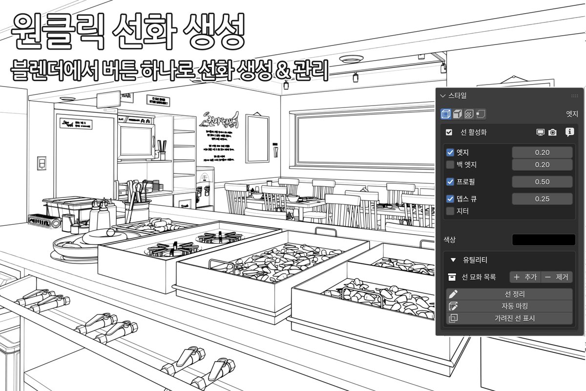Image resolution: width=586 pixels, height=391 pixels.
Task: Open the 색상 color swatch
Action: pyautogui.click(x=544, y=239)
